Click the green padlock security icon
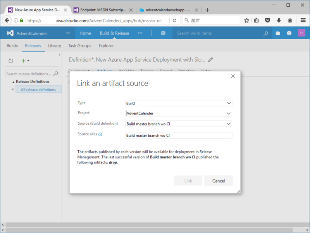Image resolution: width=310 pixels, height=233 pixels. 22,20
